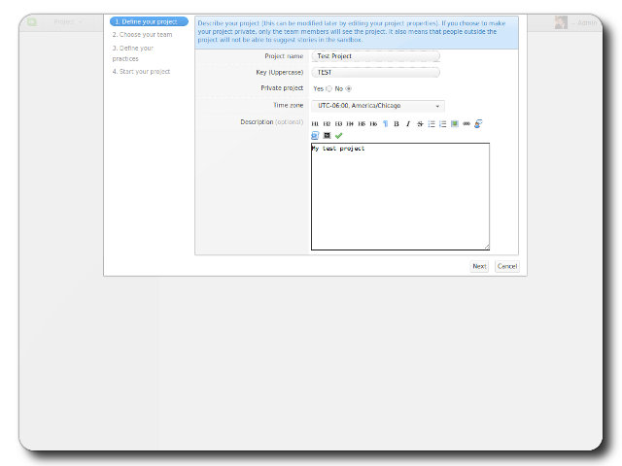Click the Project name input field
The height and width of the screenshot is (466, 622).
pos(377,56)
